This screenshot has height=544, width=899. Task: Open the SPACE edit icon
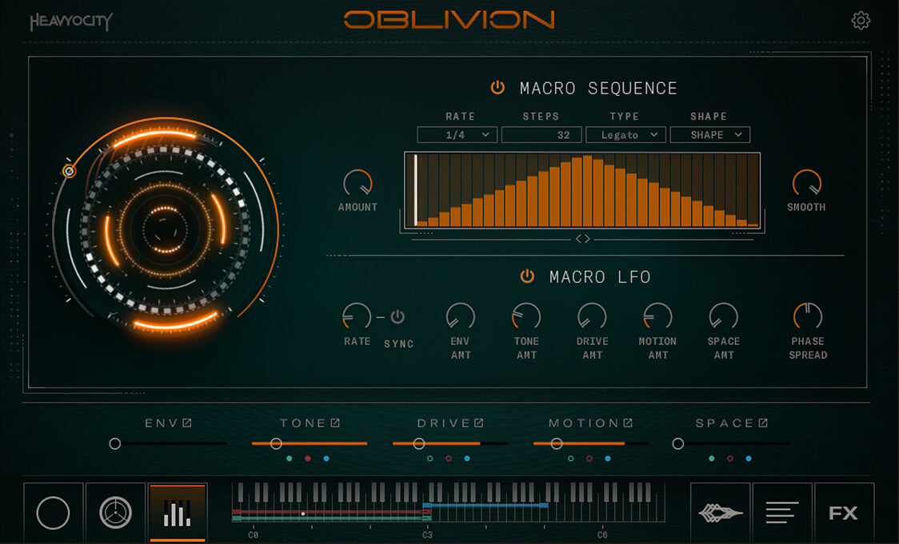pos(763,423)
